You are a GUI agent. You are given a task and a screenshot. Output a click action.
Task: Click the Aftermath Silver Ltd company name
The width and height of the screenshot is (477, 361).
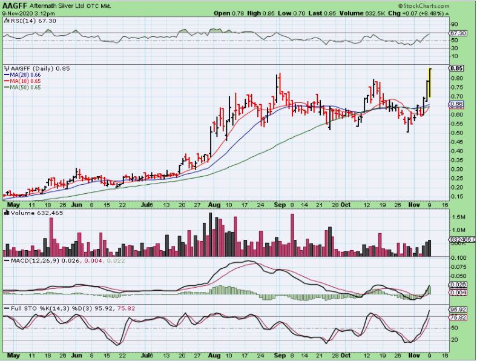click(x=56, y=6)
